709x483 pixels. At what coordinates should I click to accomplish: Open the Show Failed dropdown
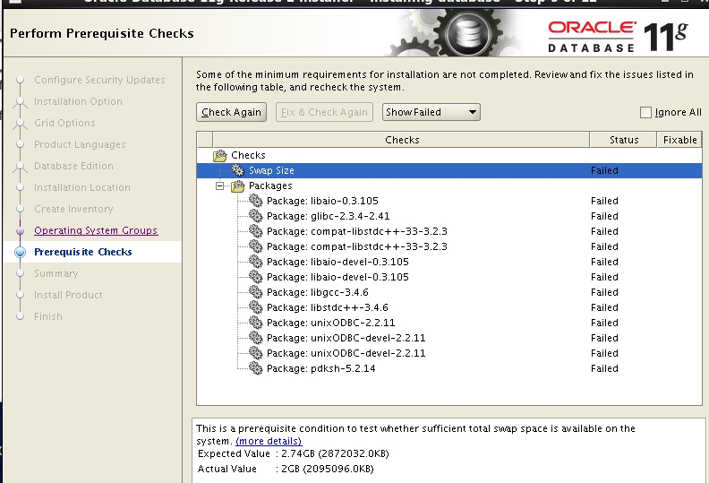click(x=431, y=112)
